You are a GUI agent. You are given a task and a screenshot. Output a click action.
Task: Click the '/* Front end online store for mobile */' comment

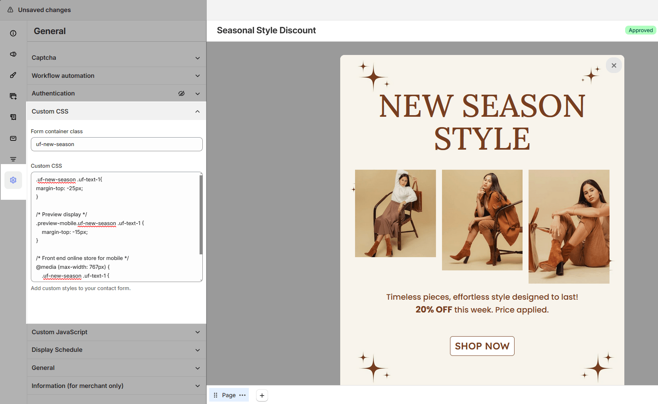[83, 258]
